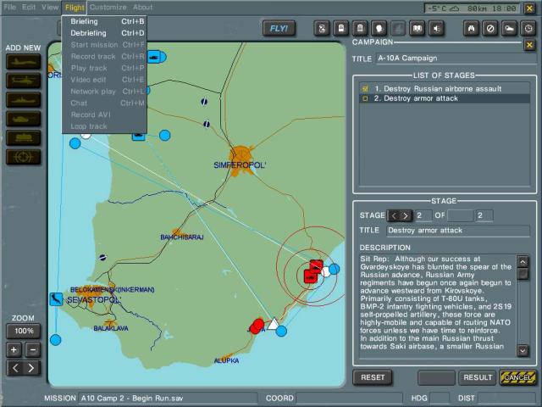Add a new ship unit

pyautogui.click(x=23, y=99)
